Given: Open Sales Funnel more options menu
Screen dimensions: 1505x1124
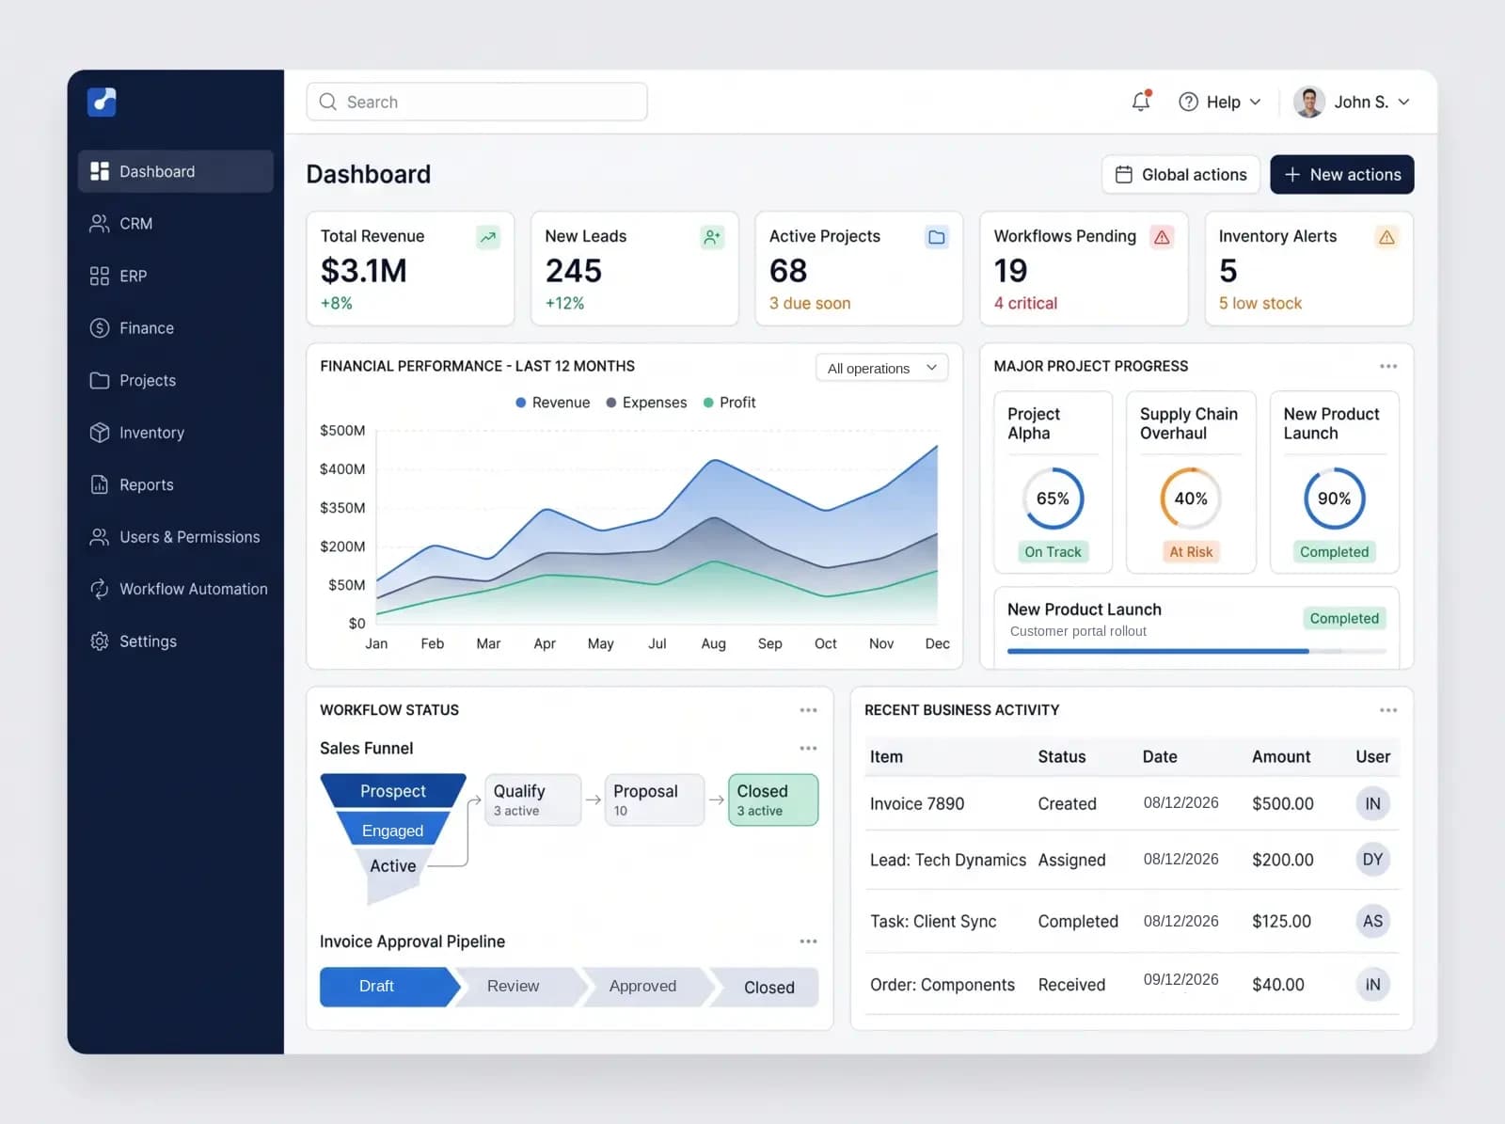Looking at the screenshot, I should click(x=809, y=748).
